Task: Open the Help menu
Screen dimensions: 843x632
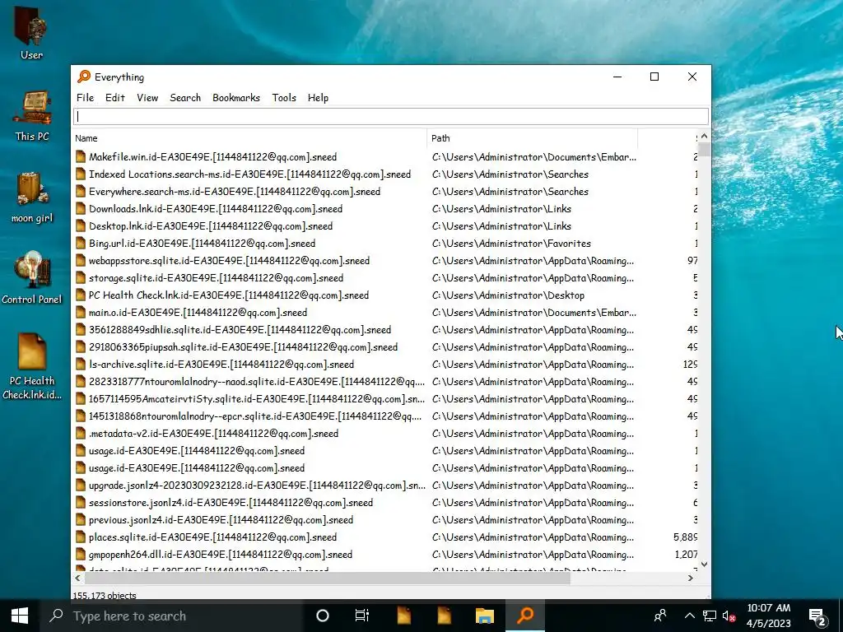Action: pyautogui.click(x=318, y=98)
